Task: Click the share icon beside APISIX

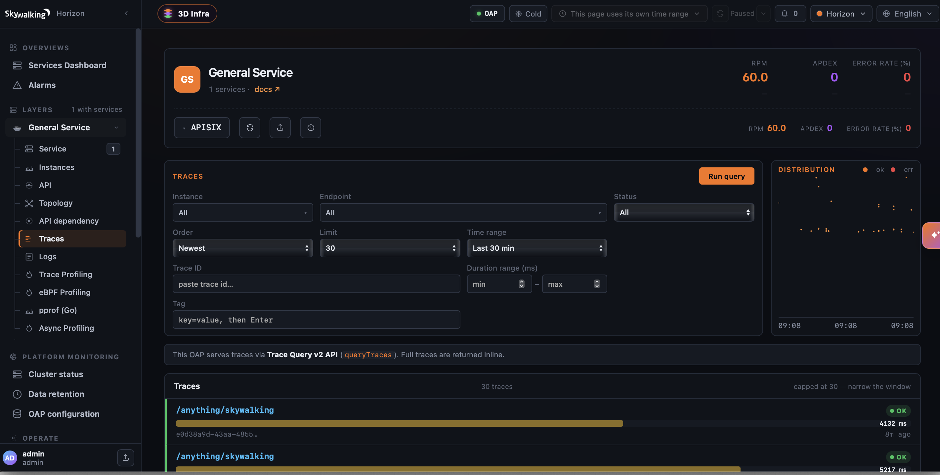Action: (x=280, y=128)
